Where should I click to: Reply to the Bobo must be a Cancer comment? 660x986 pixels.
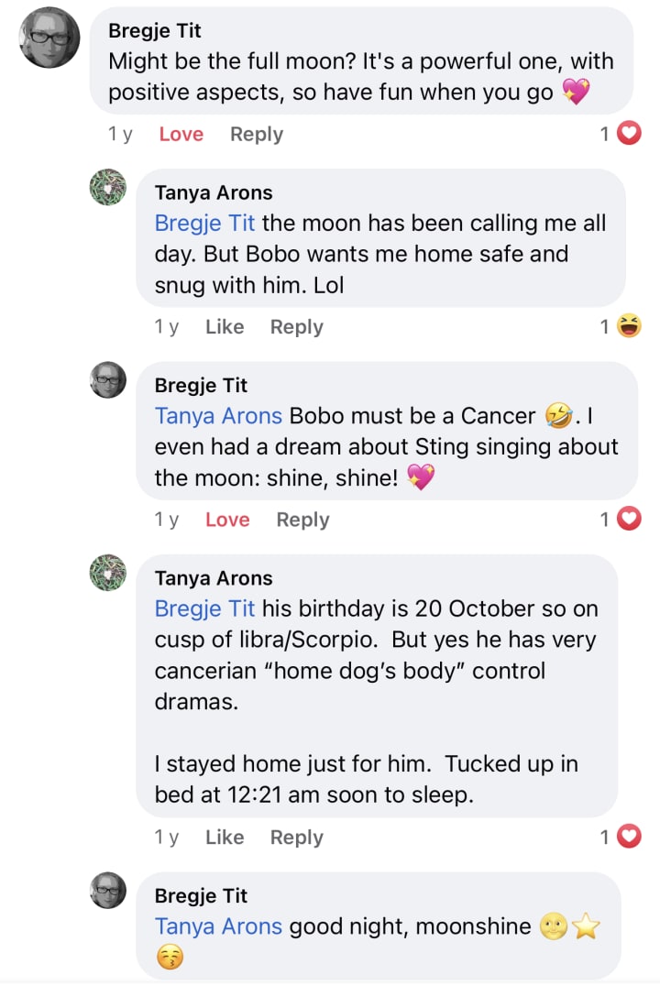click(x=302, y=520)
